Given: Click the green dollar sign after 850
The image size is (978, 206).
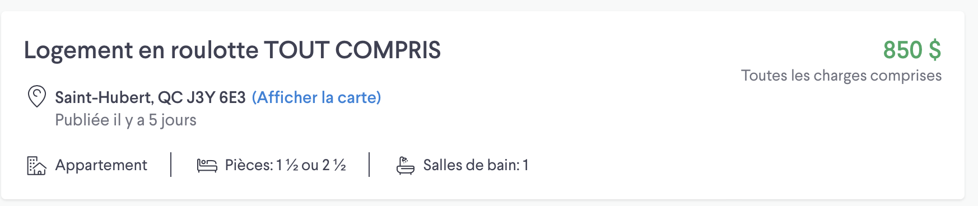Looking at the screenshot, I should (x=935, y=50).
